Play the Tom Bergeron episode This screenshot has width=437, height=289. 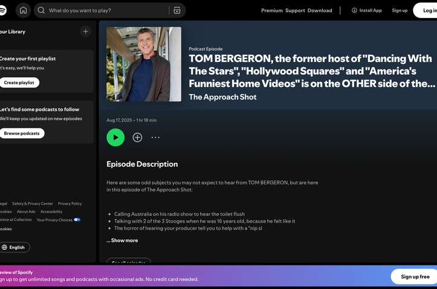[x=115, y=138]
